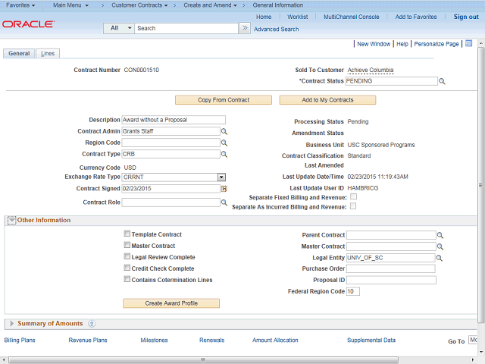Check the Legal Review Complete box

(127, 257)
